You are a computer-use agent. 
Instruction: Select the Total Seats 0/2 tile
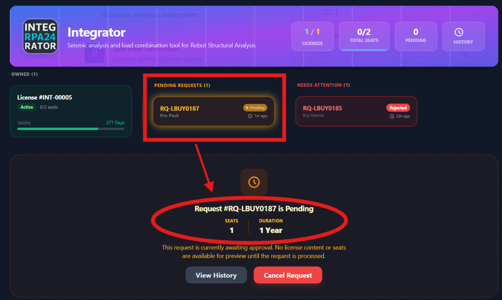[364, 36]
